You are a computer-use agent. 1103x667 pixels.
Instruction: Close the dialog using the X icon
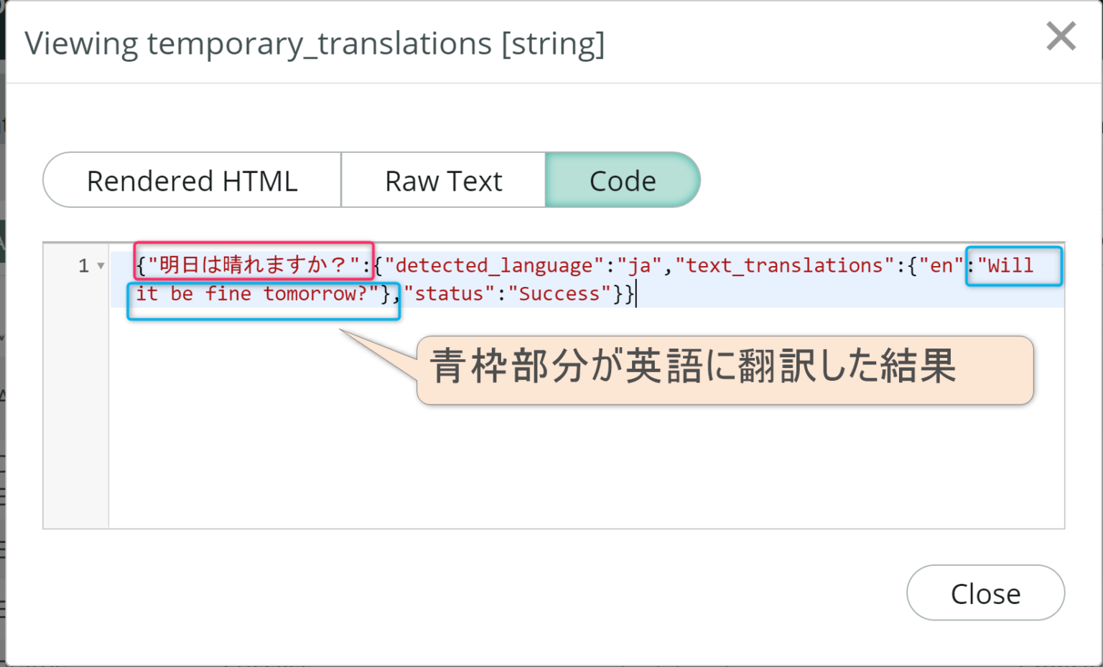coord(1061,36)
